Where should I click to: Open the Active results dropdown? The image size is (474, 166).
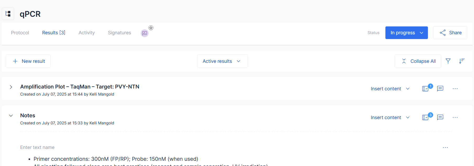tap(222, 61)
